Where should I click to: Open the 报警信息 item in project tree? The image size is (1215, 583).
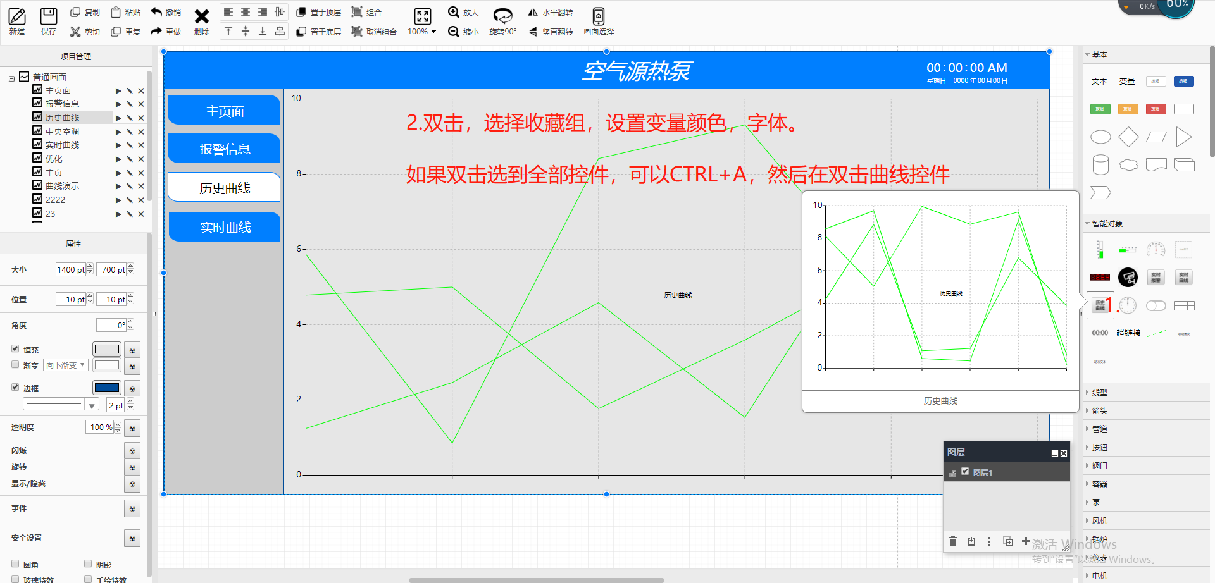[62, 104]
